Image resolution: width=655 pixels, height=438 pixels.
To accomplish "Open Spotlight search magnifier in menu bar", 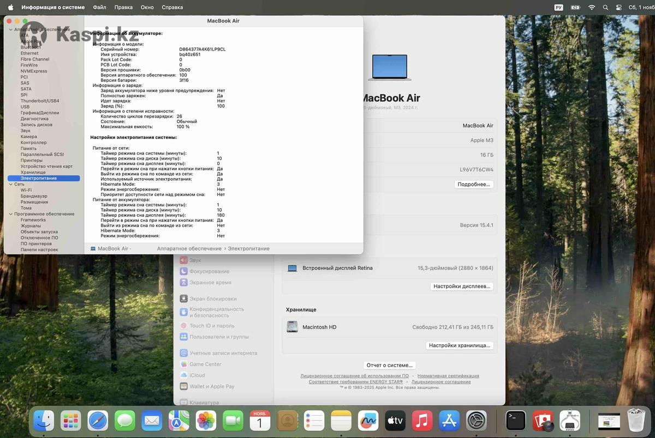I will [x=605, y=8].
